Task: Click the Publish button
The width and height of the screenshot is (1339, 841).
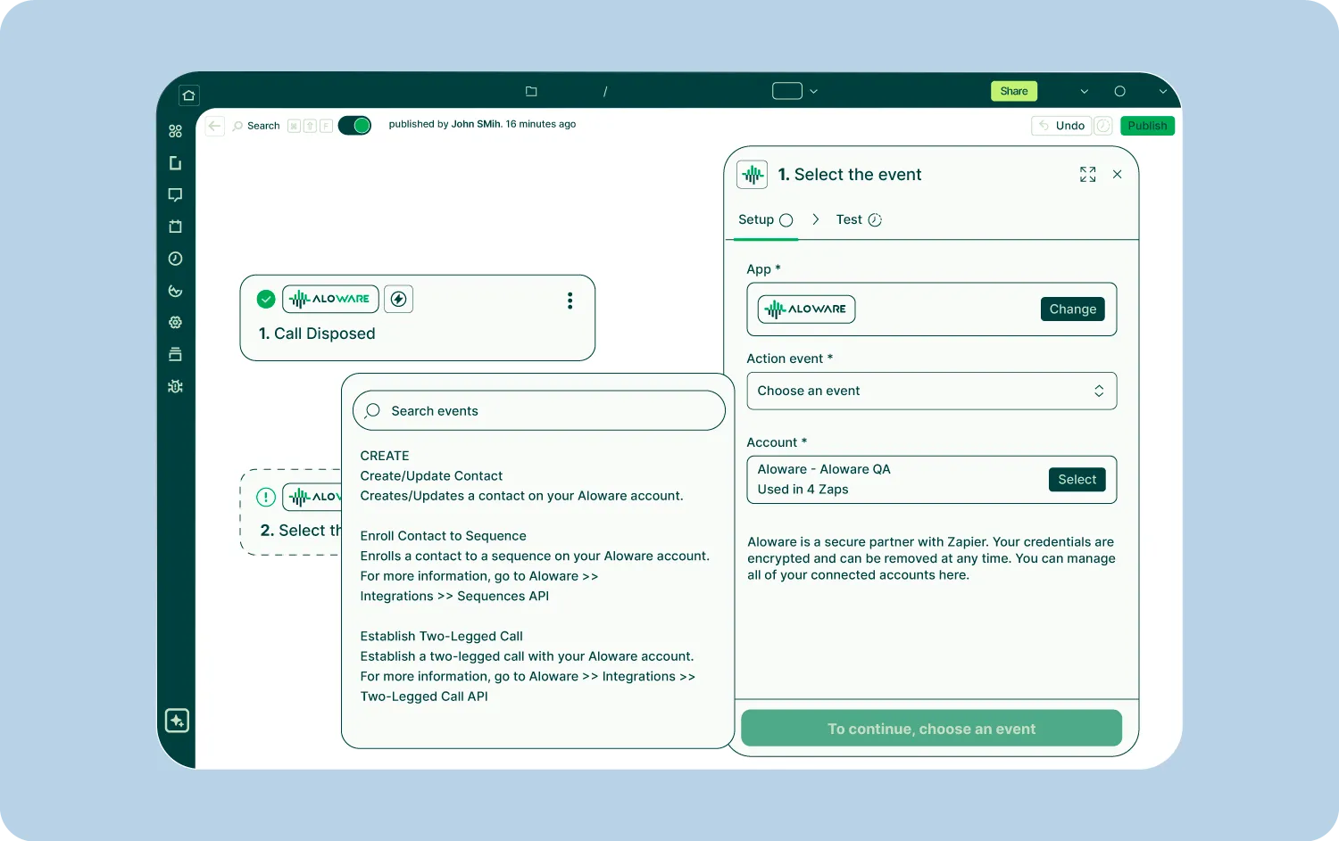Action: tap(1147, 126)
